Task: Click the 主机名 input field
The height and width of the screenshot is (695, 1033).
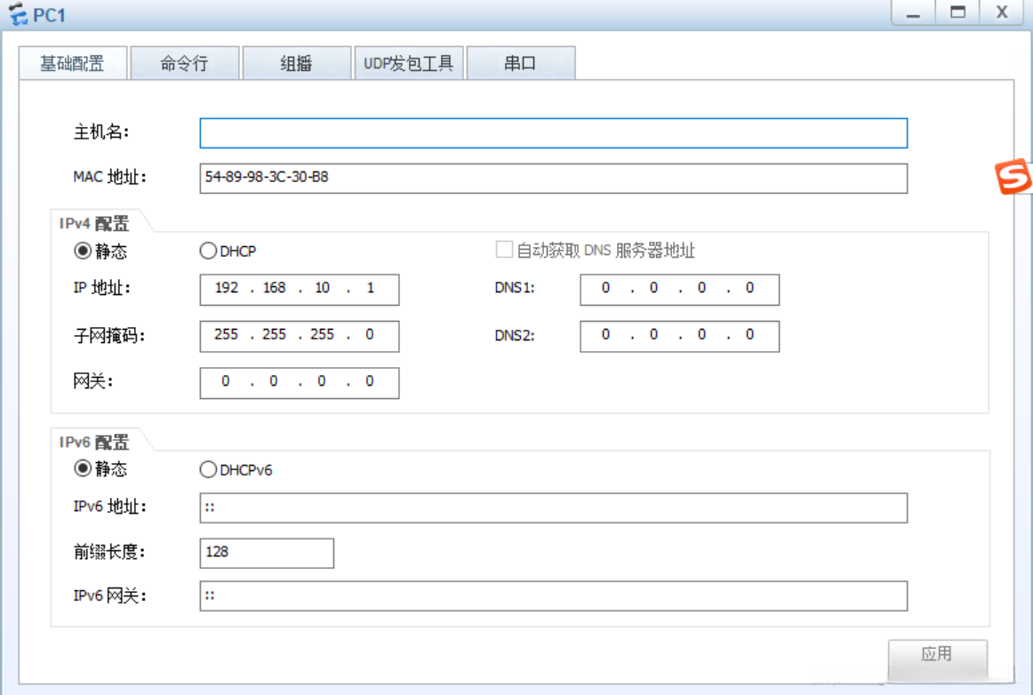Action: [553, 133]
